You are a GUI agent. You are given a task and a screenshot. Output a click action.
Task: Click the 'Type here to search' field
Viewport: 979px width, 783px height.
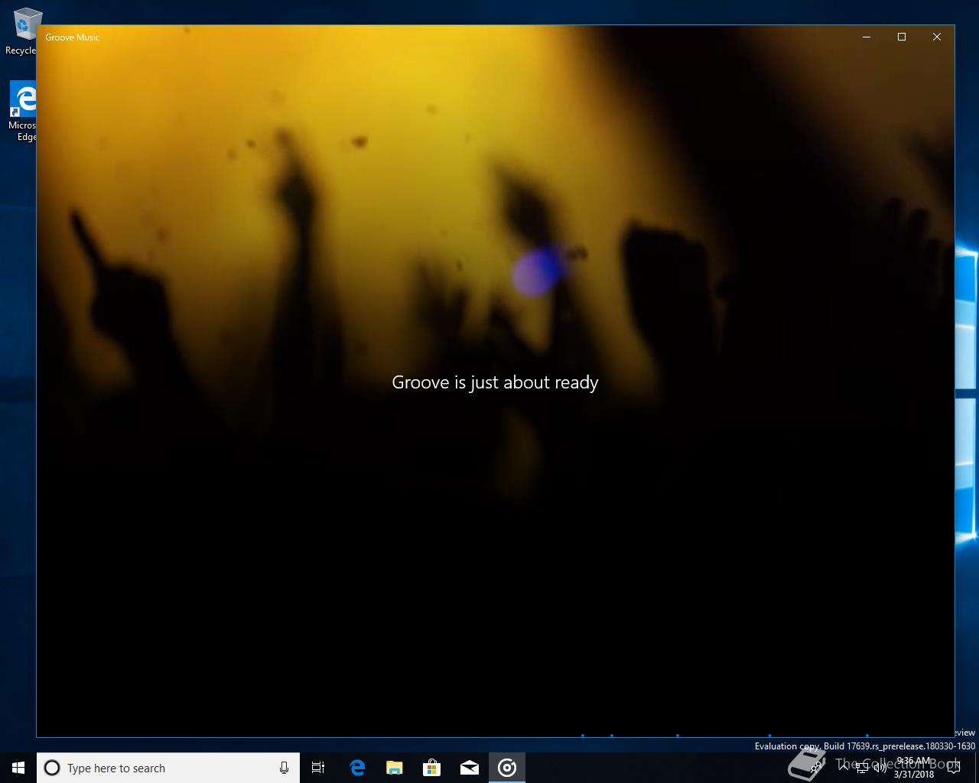click(168, 768)
